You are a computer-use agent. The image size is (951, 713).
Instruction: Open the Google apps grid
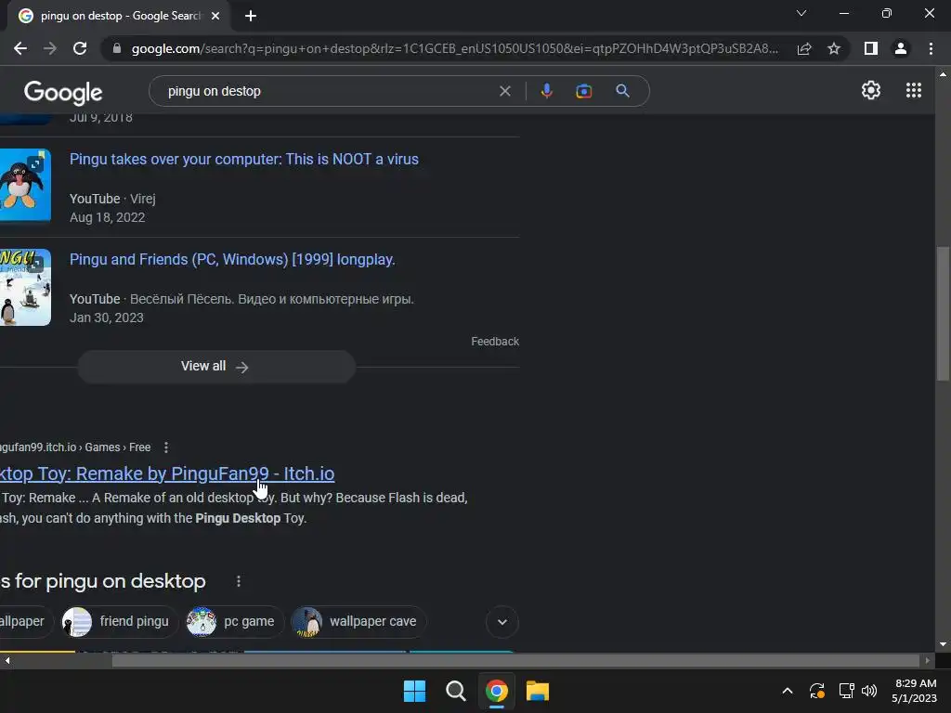point(914,90)
